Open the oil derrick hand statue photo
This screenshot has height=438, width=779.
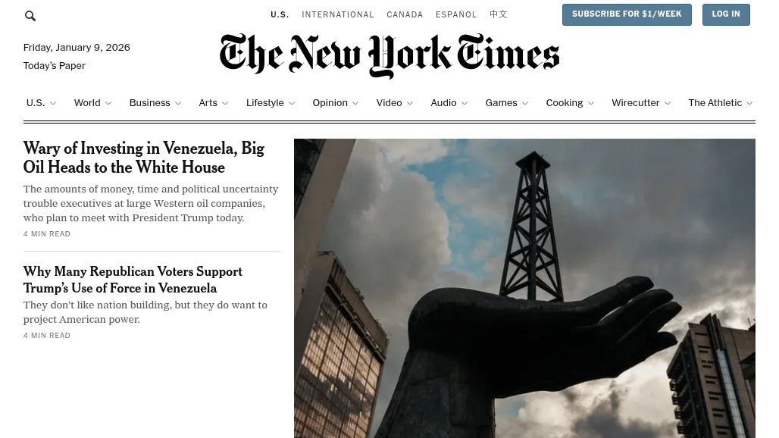pos(524,288)
